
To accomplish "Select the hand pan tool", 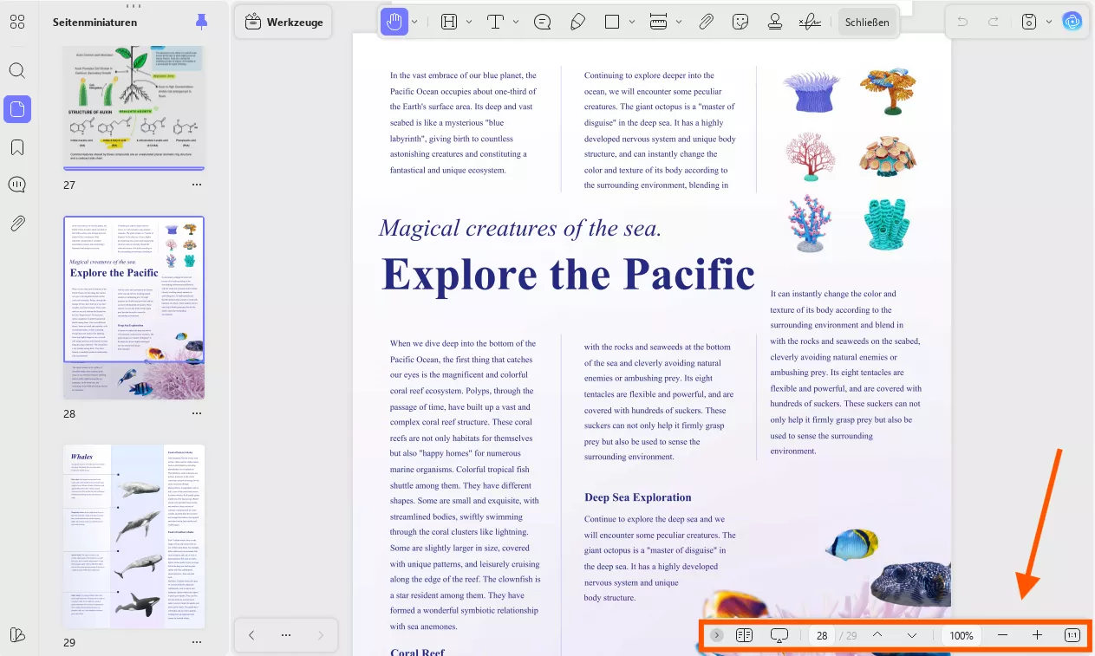I will click(394, 22).
